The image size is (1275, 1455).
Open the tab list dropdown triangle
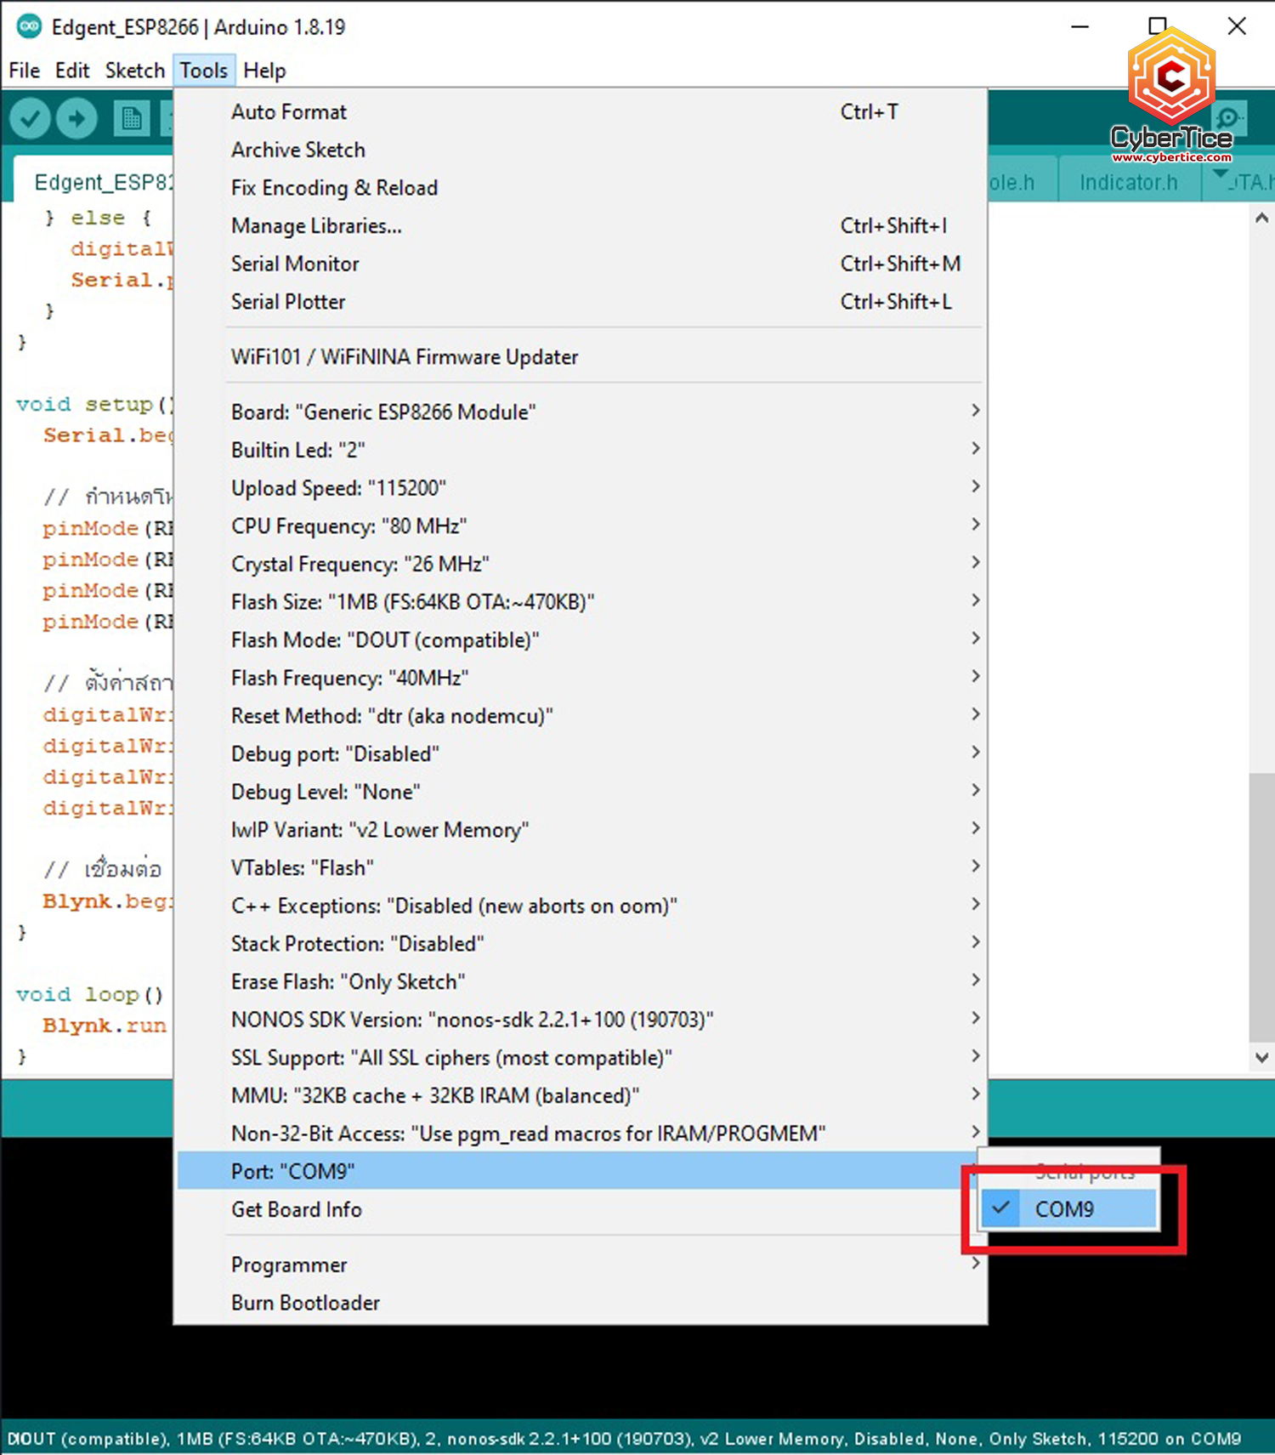pyautogui.click(x=1221, y=175)
